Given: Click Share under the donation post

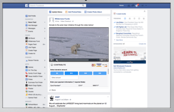Looking at the screenshot, I should point(53,90).
